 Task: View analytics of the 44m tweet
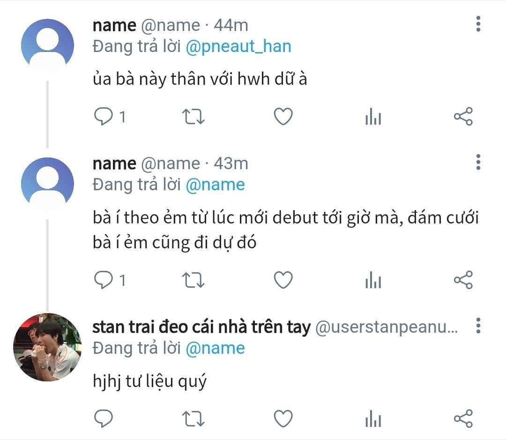(x=373, y=117)
